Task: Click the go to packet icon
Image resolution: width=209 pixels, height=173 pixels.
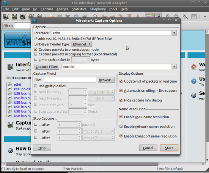Action: click(121, 16)
